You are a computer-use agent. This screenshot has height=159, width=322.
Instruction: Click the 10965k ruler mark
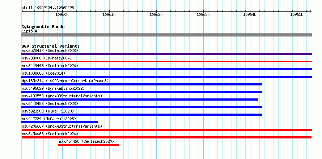coord(297,14)
